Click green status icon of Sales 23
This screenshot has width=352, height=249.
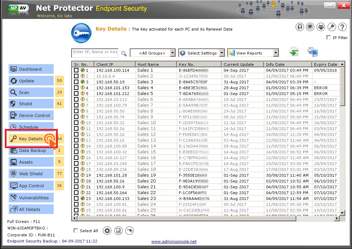click(83, 199)
